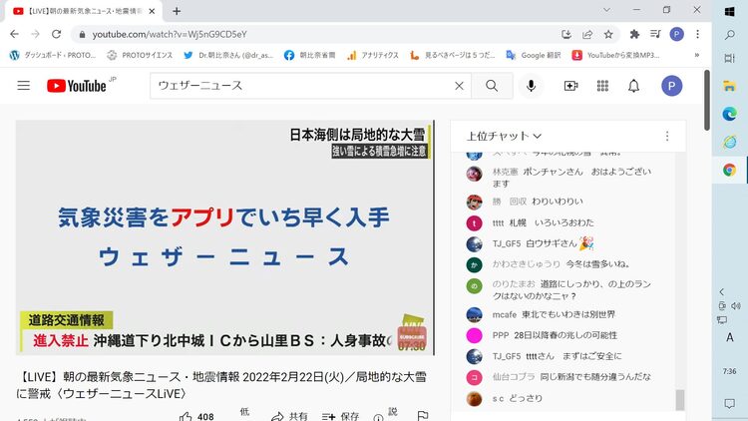Click the taskbar volume speaker icon
The height and width of the screenshot is (421, 748).
point(736,306)
